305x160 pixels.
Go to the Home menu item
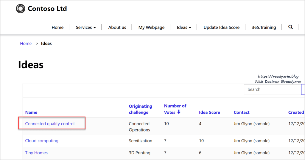pyautogui.click(x=57, y=27)
